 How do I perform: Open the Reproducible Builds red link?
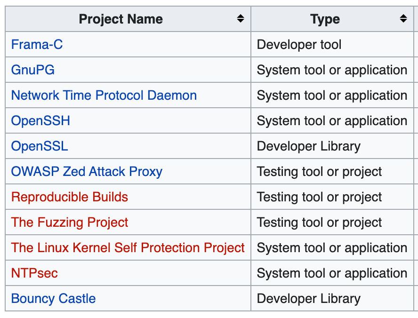pyautogui.click(x=70, y=197)
